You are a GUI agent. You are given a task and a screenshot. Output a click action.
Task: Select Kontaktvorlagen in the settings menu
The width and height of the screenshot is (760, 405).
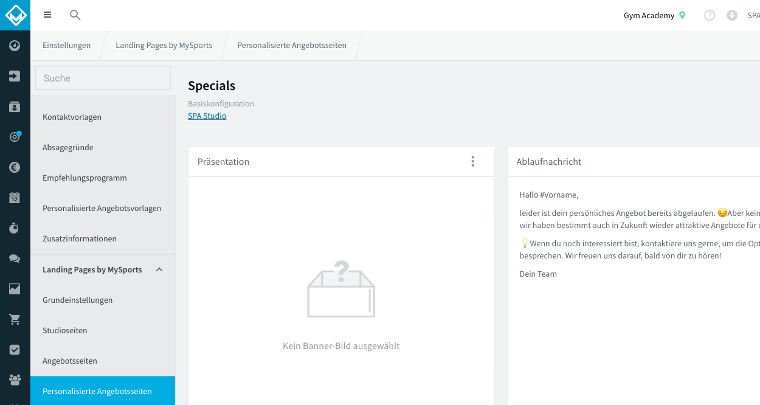pos(103,117)
